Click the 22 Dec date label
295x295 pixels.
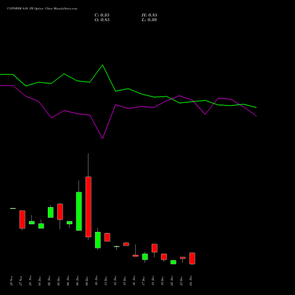point(172,281)
